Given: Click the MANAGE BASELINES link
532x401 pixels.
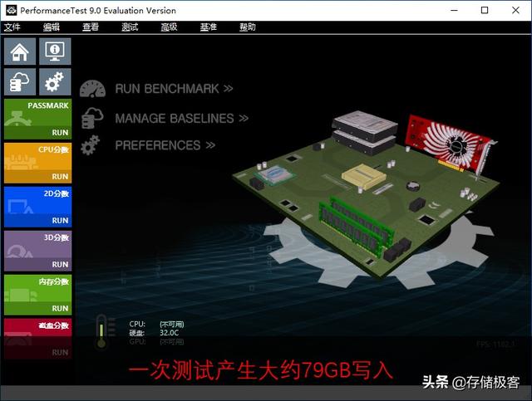Looking at the screenshot, I should 181,118.
